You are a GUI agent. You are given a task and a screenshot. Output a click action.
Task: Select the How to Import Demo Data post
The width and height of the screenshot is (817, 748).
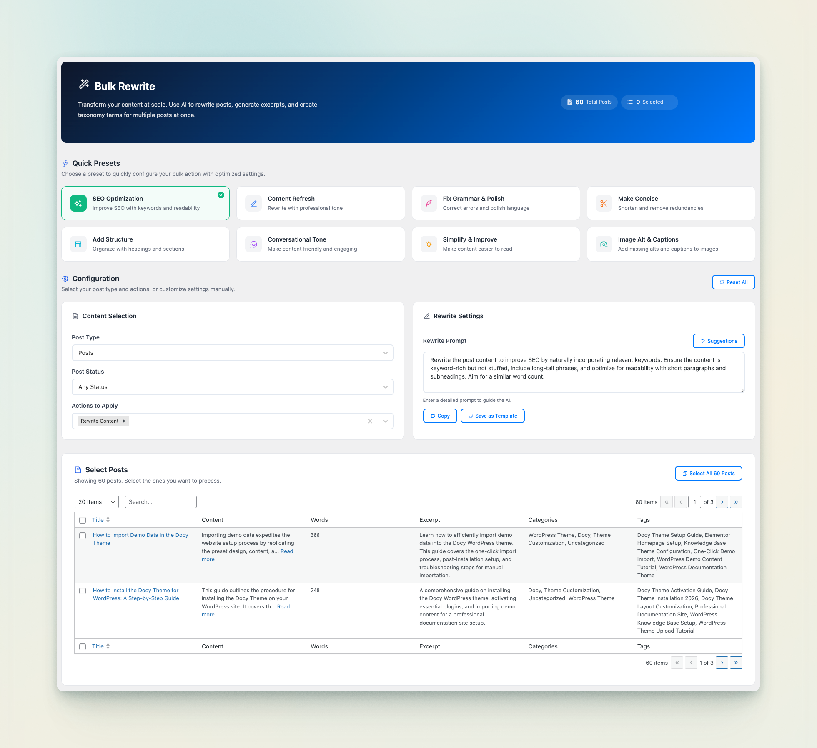[83, 536]
